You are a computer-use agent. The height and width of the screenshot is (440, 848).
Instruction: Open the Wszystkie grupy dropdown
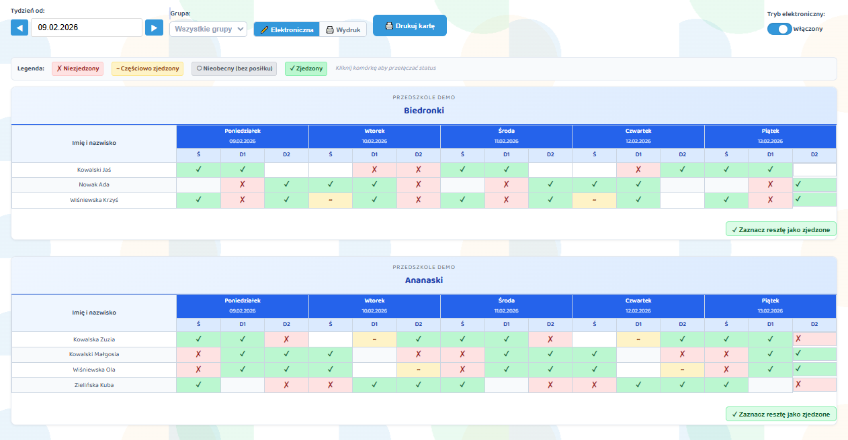click(208, 29)
